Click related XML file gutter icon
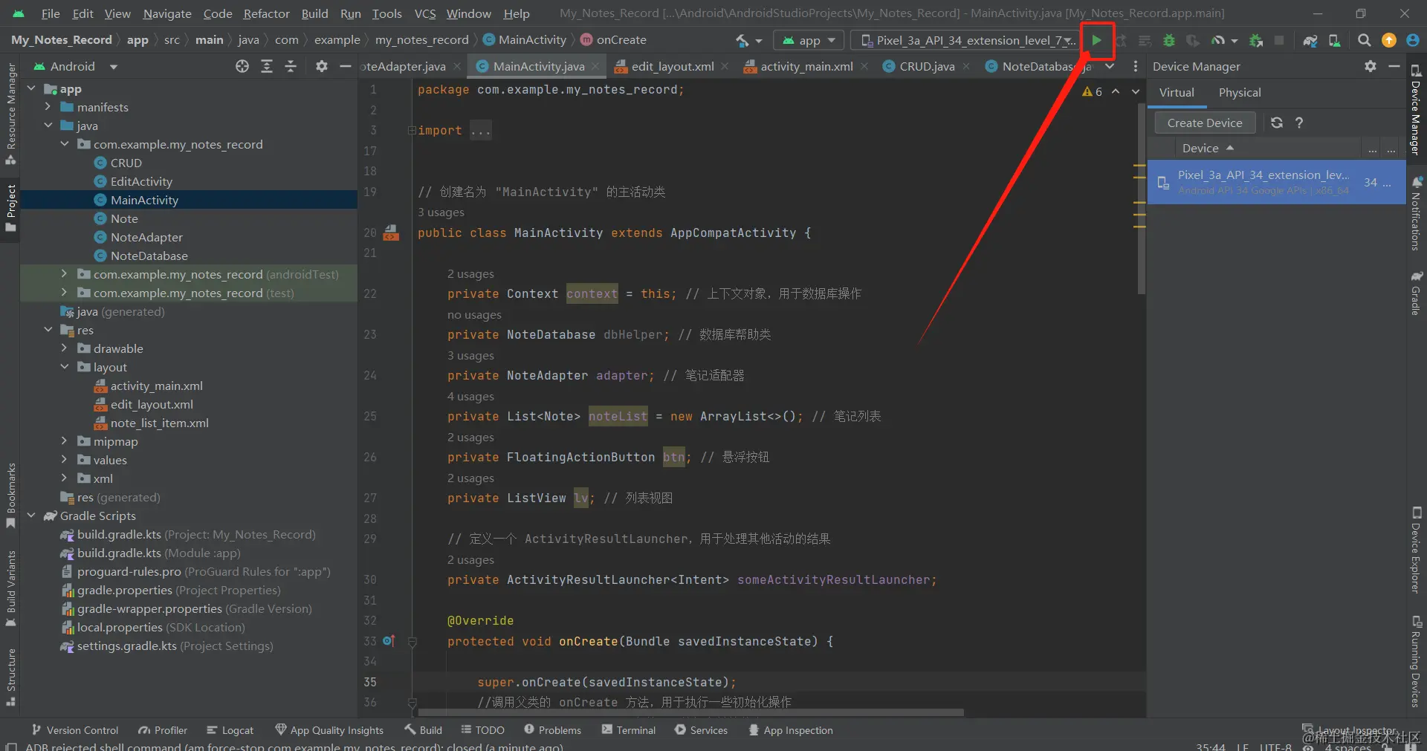 [x=391, y=233]
